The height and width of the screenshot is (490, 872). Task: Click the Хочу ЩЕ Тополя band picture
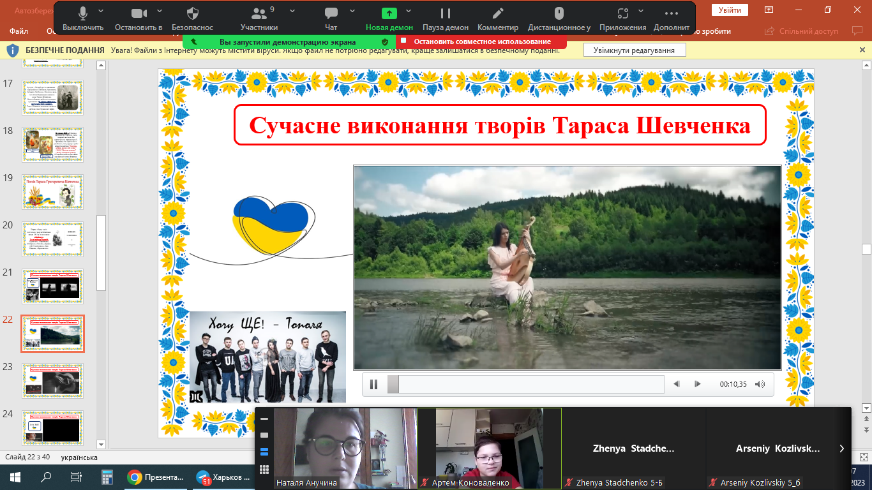(267, 357)
